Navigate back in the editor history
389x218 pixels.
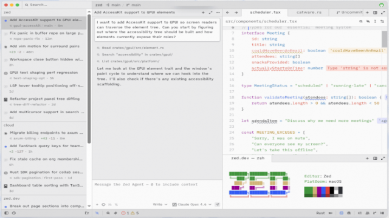coord(227,12)
